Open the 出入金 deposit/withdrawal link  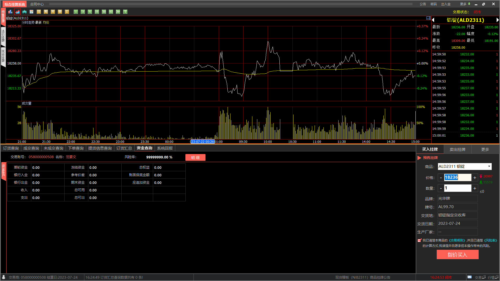(x=446, y=4)
